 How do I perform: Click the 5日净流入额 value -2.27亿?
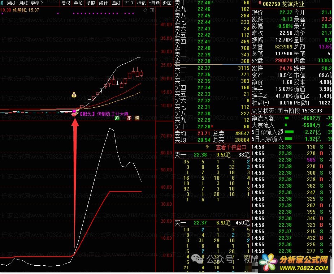coord(312,132)
